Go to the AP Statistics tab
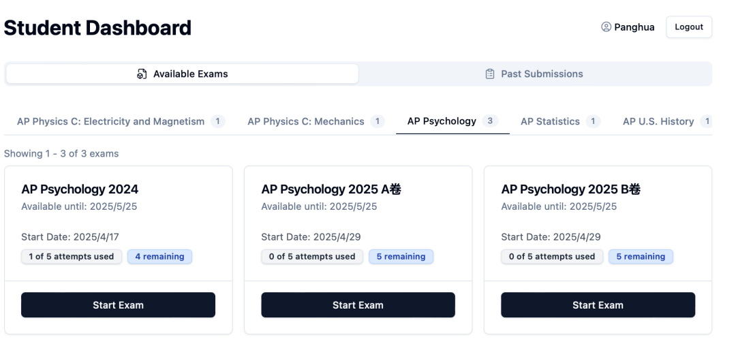Screen dimensions: 736x361 pyautogui.click(x=550, y=121)
